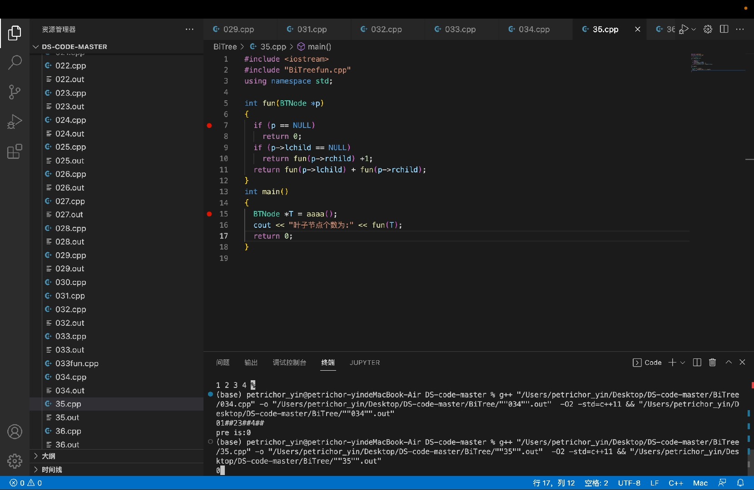Open the Search view icon

(15, 63)
